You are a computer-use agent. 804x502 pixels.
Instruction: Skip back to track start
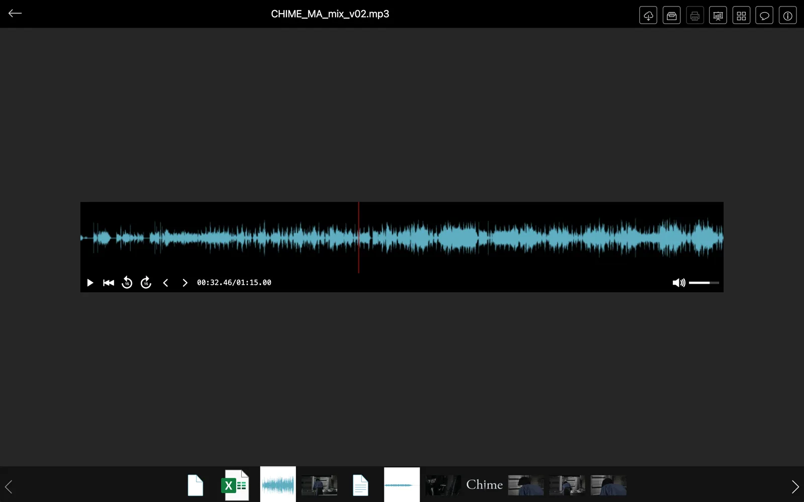point(109,283)
